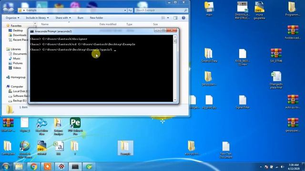Screen dimensions: 305x171
Task: Click the Anaconda Prompt title bar icon
Action: (x=32, y=31)
